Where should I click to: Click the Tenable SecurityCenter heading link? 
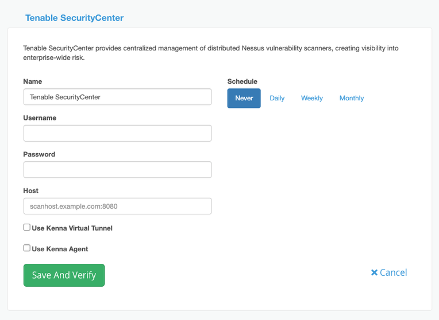[x=74, y=18]
